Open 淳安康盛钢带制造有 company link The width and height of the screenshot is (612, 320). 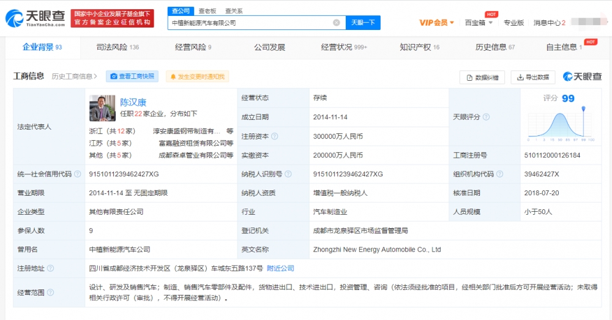tap(187, 131)
